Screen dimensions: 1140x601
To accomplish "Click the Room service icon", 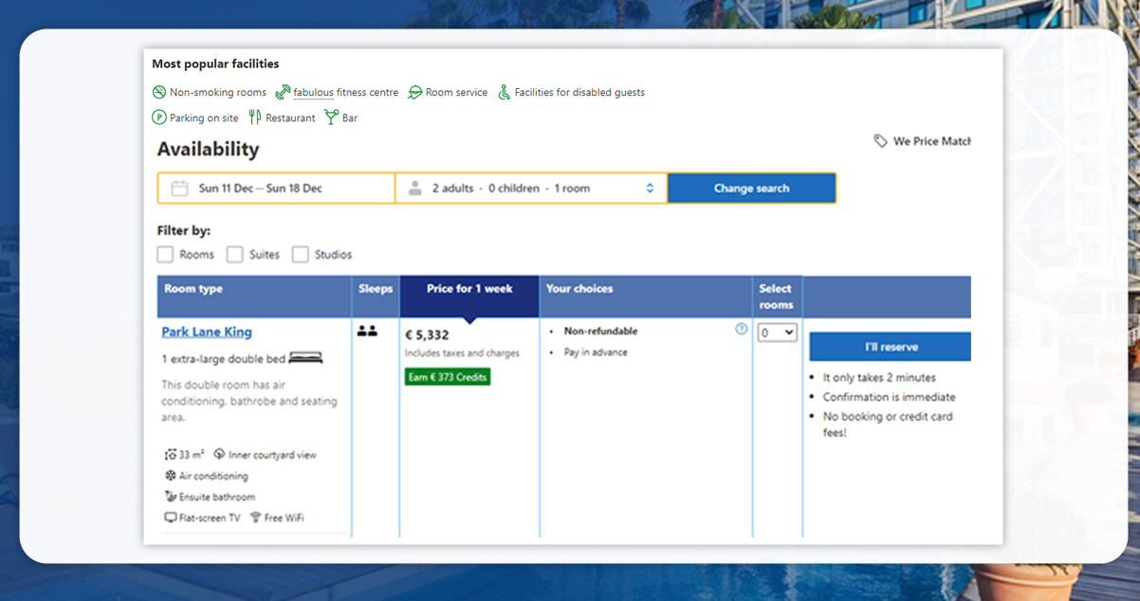I will [414, 92].
